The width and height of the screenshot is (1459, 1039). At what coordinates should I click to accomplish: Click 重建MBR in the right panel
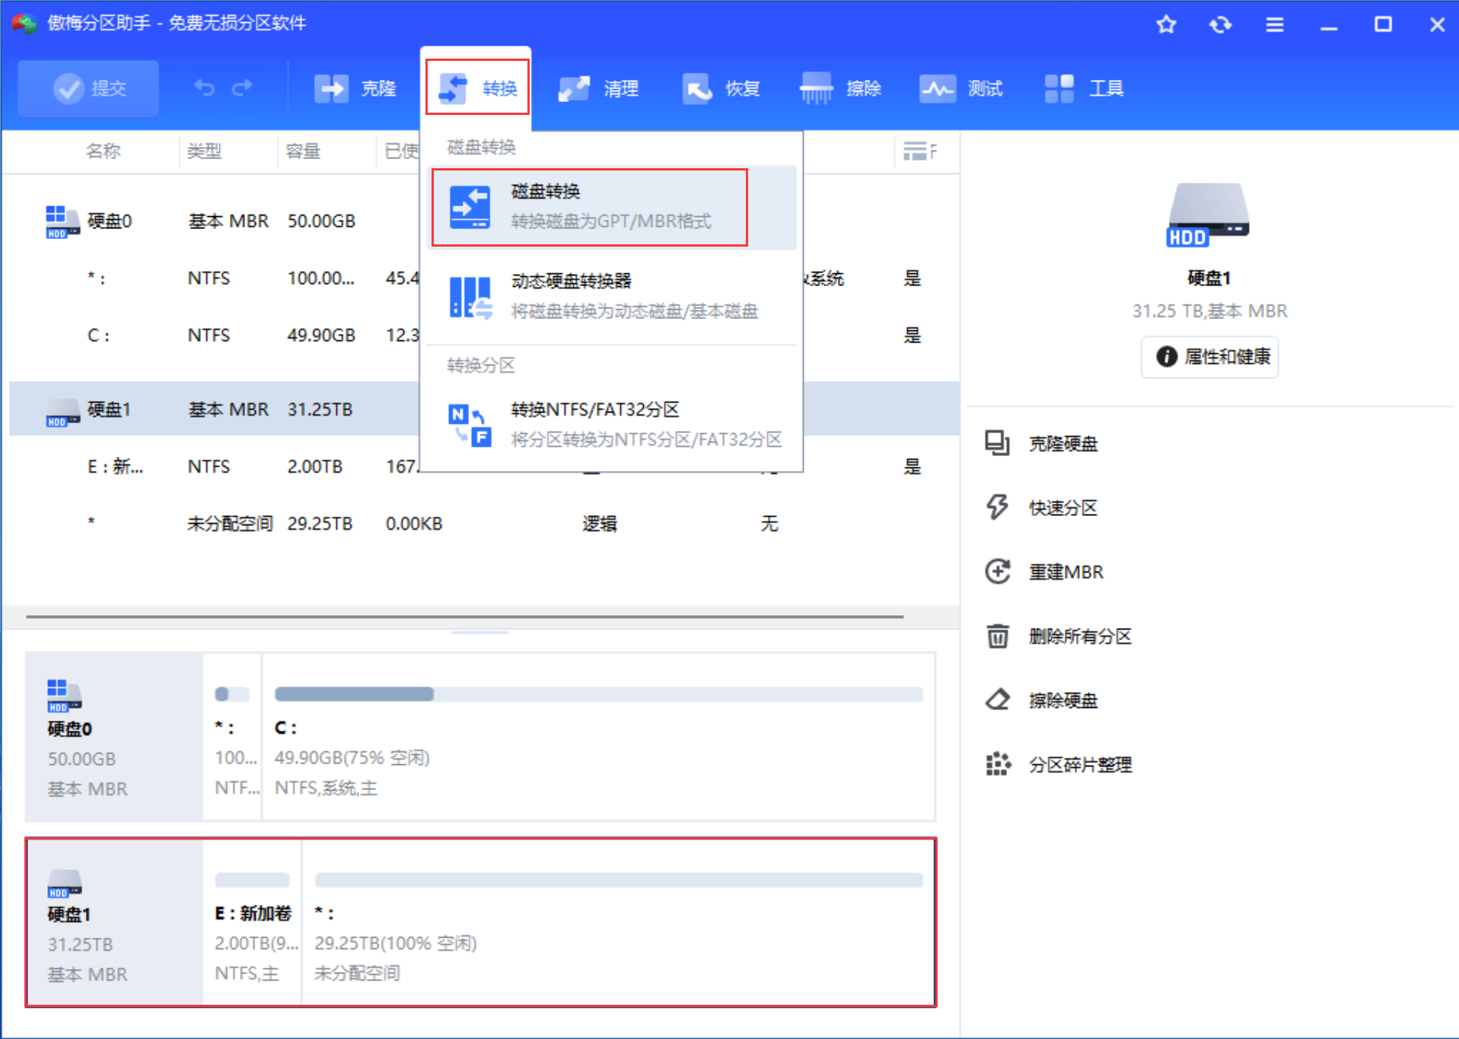[1066, 572]
